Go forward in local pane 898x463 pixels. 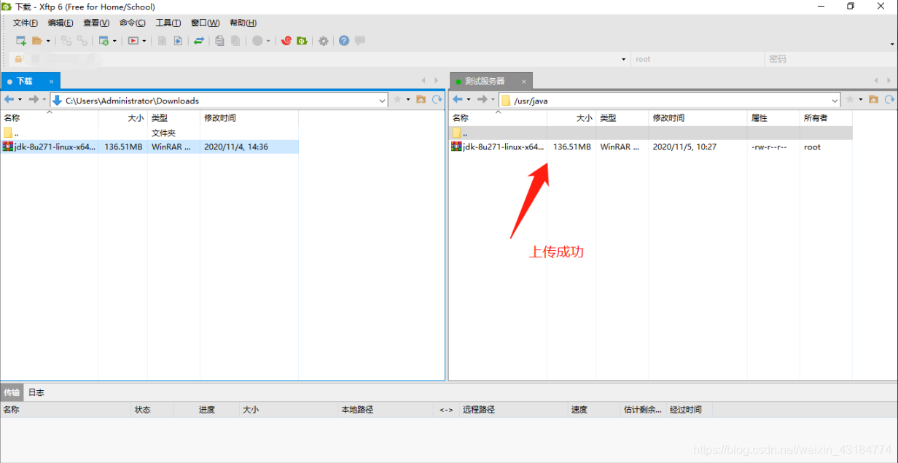coord(33,100)
